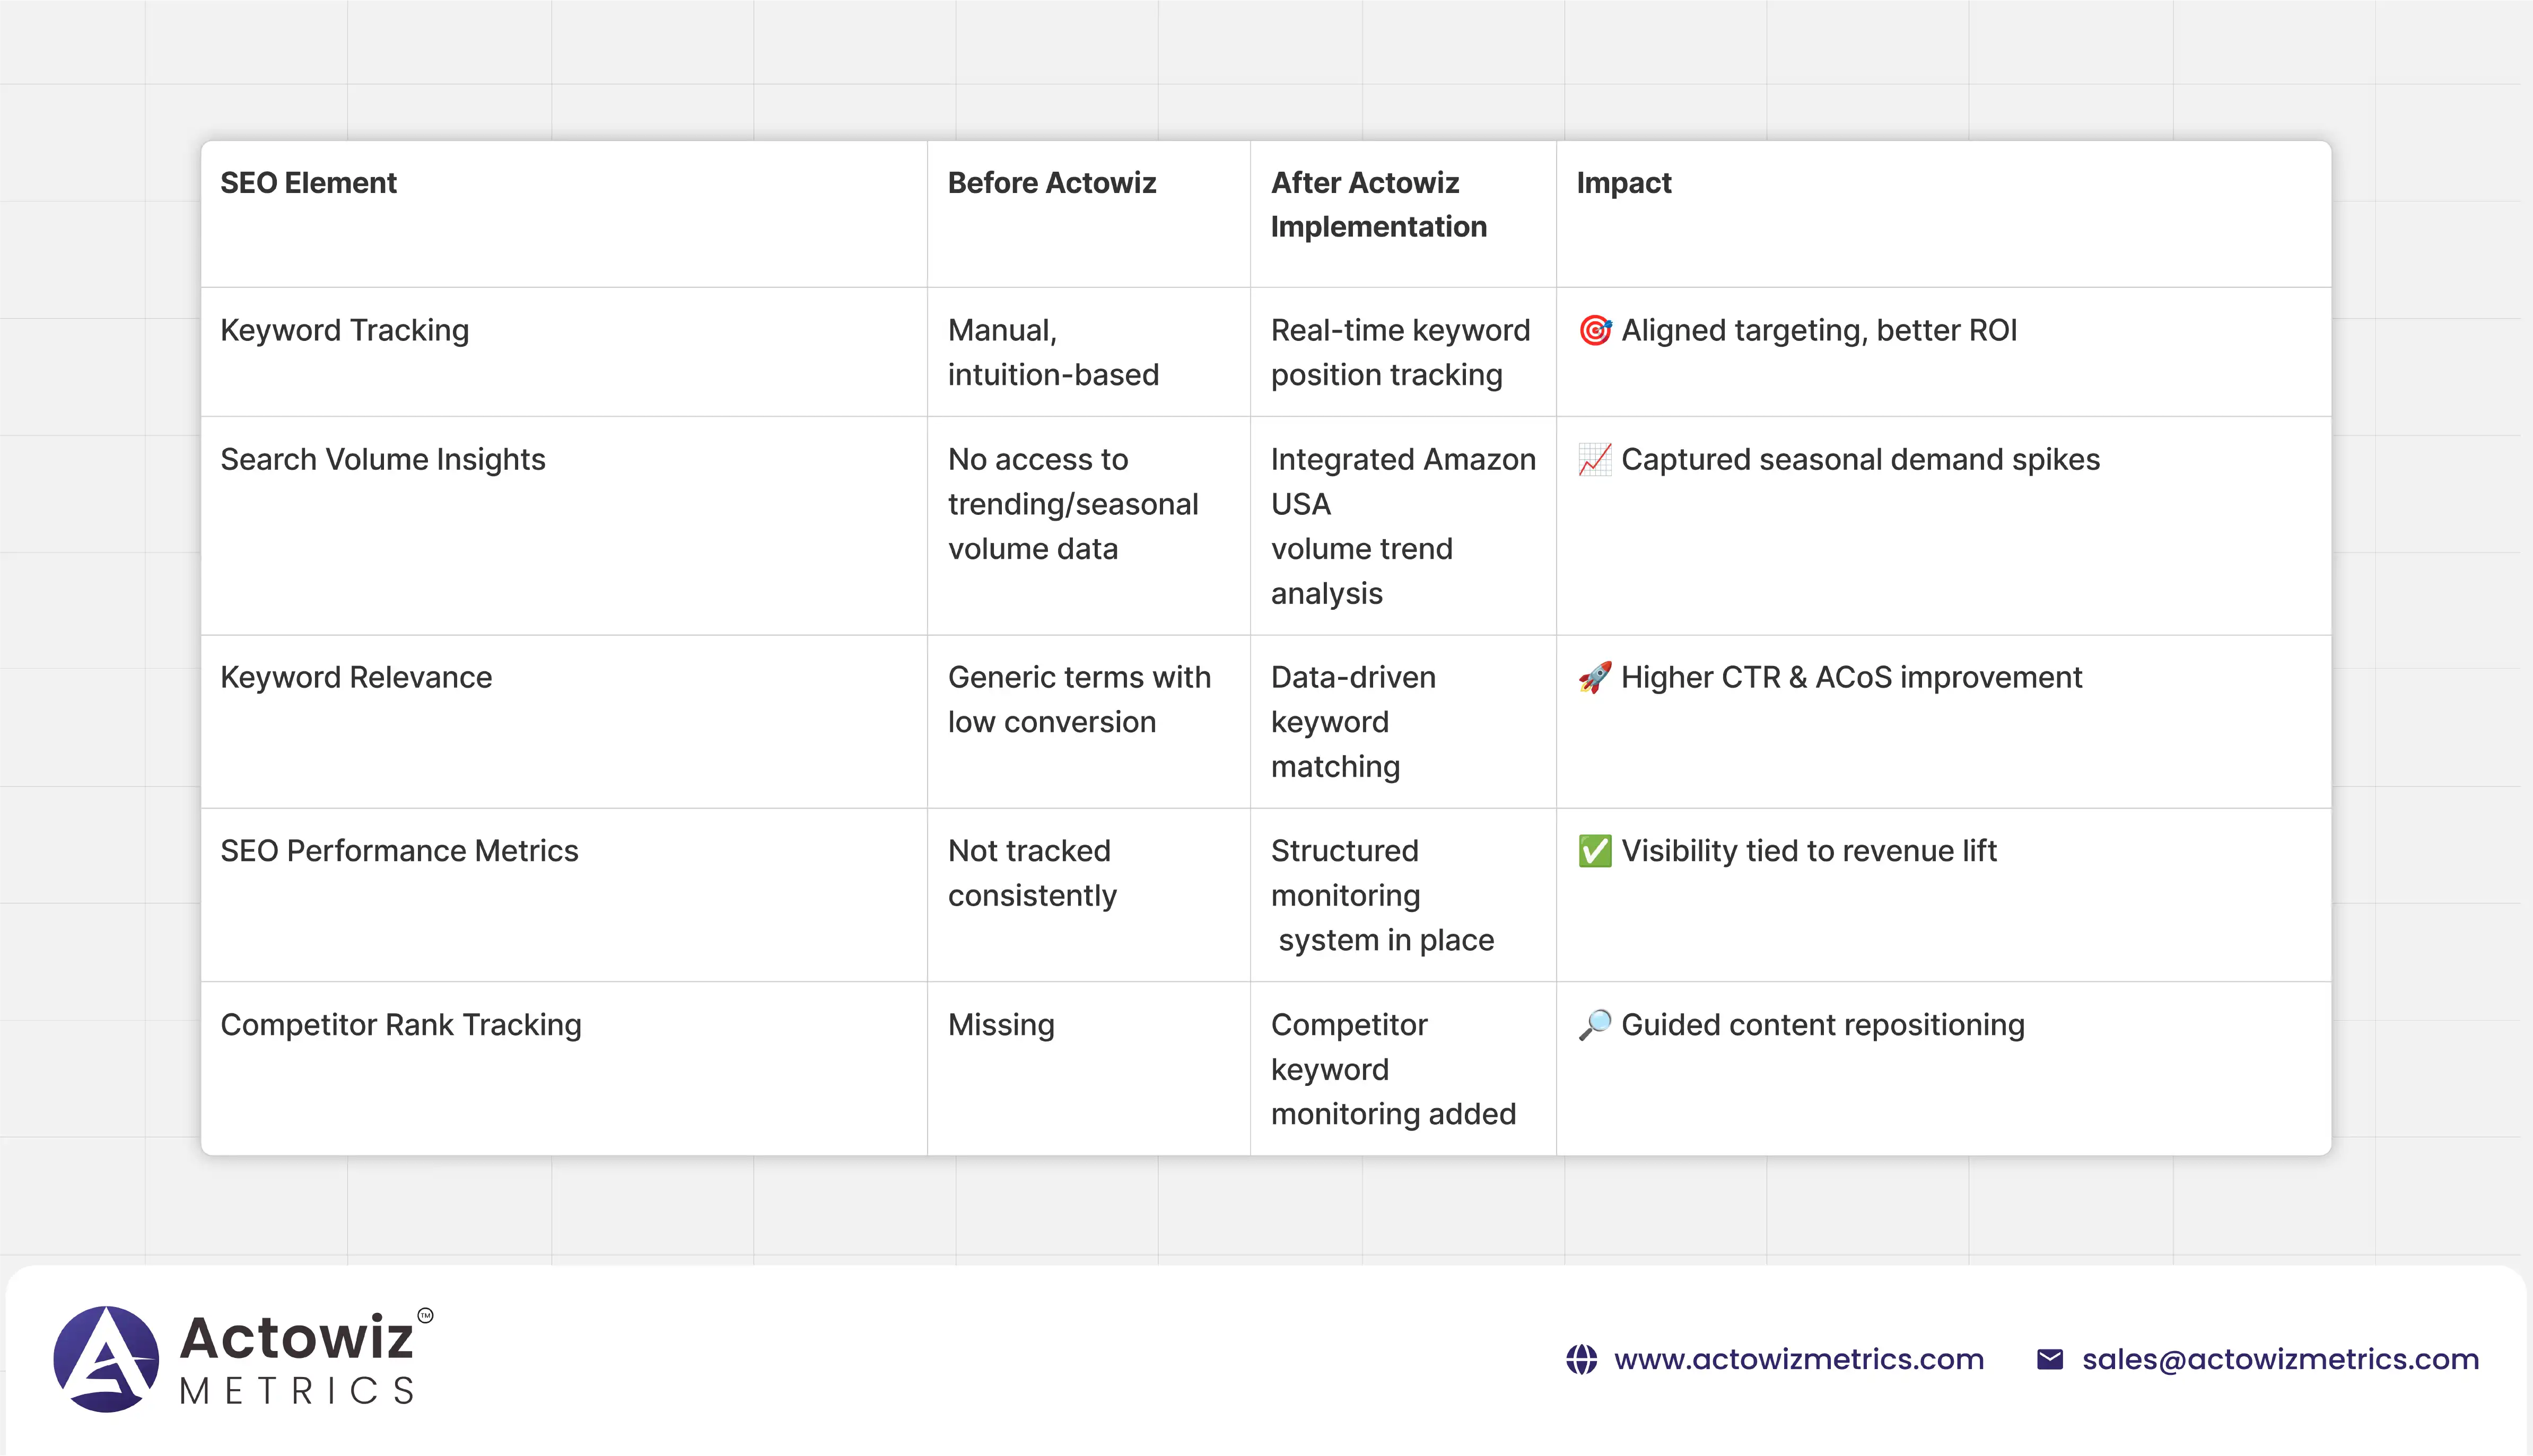This screenshot has width=2533, height=1456.
Task: Click the sales@actowizmetrics.com email link
Action: click(2280, 1359)
